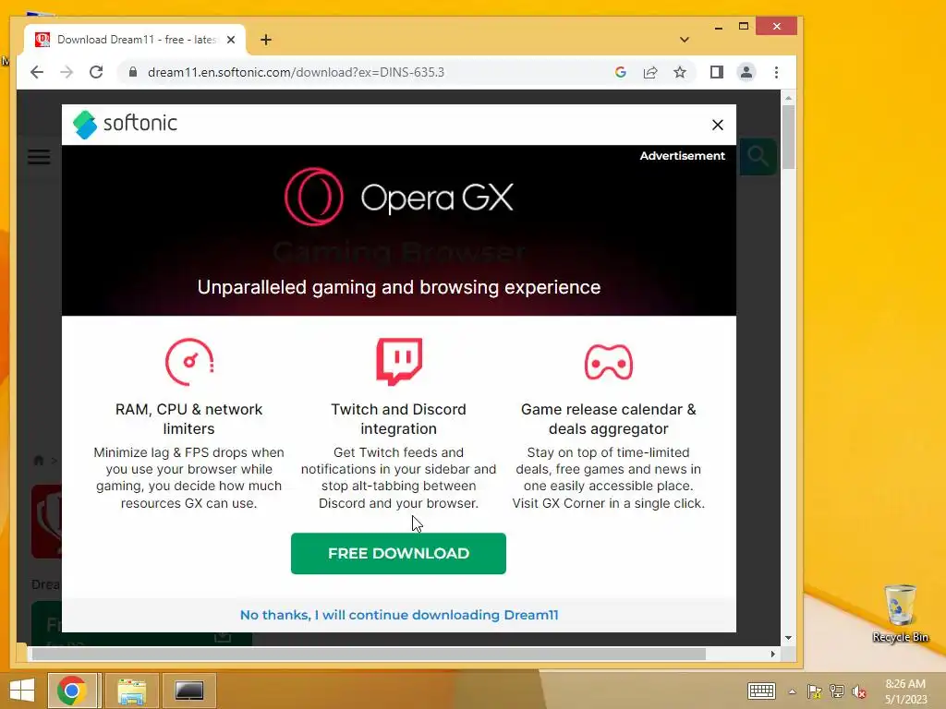Click 'Twitch and Discord integration' heading
Viewport: 946px width, 709px height.
pyautogui.click(x=399, y=419)
